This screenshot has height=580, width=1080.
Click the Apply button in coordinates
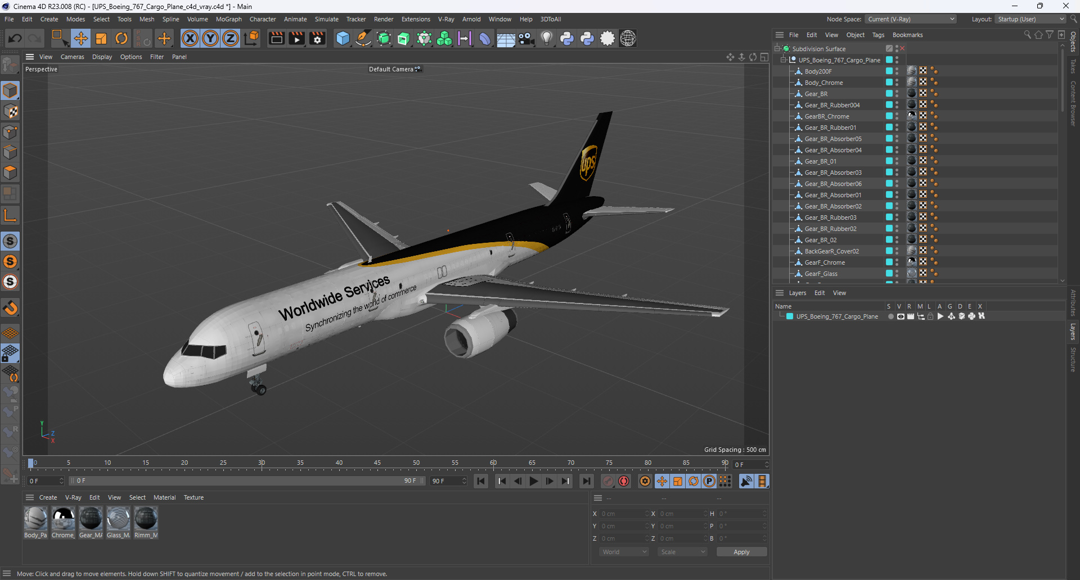(741, 552)
